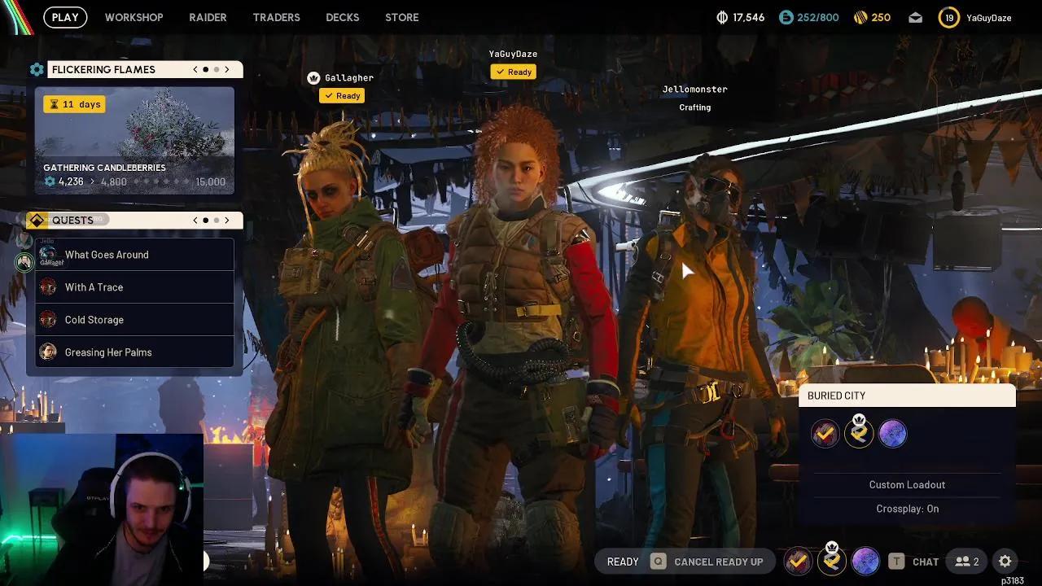Open the Gathering Candleberries event card
1042x586 pixels.
click(x=134, y=140)
